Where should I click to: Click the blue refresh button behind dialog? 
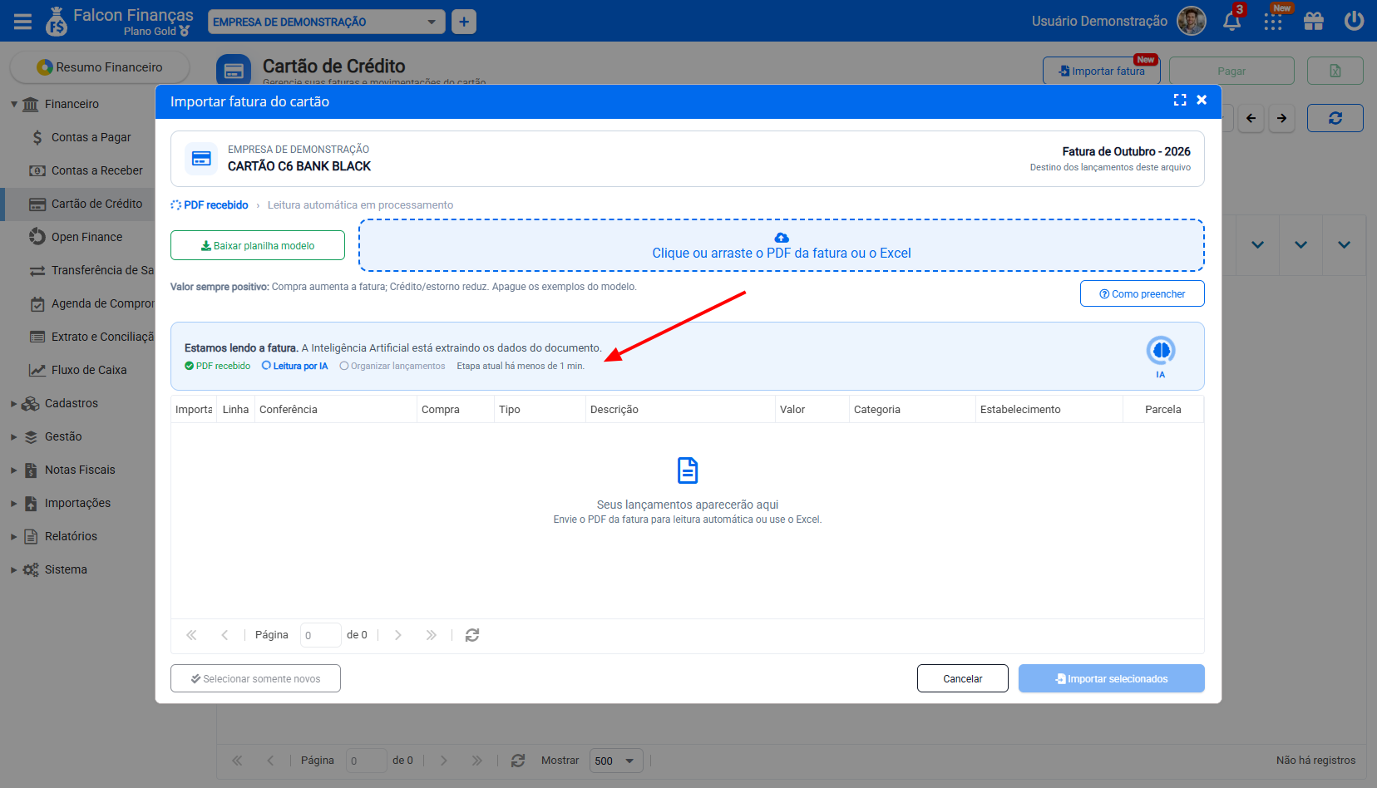(x=1335, y=118)
